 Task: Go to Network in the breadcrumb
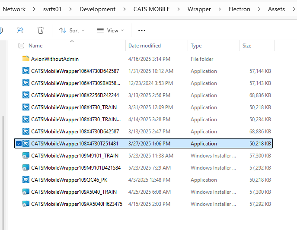(14, 9)
